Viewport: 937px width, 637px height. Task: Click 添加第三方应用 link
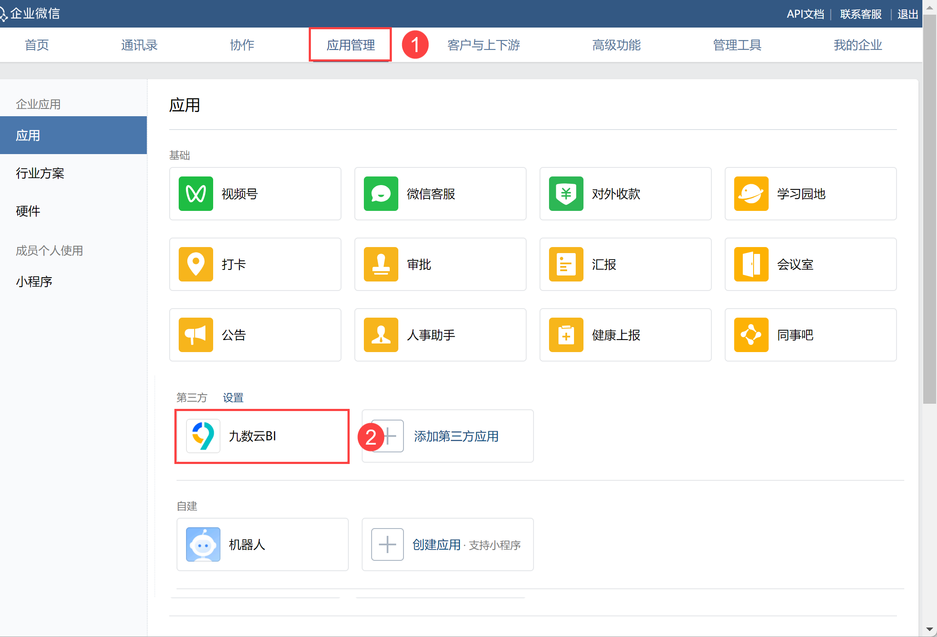[x=456, y=436]
